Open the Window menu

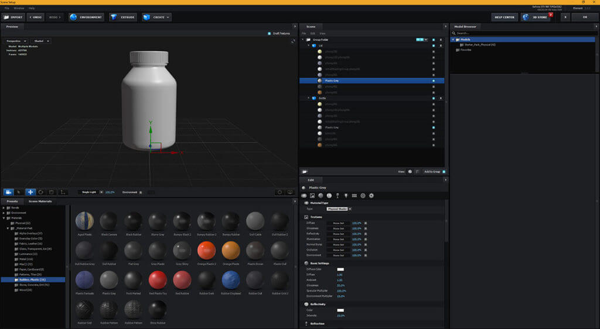[x=19, y=8]
